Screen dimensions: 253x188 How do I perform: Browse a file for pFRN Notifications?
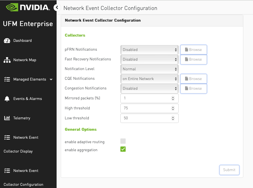(193, 50)
